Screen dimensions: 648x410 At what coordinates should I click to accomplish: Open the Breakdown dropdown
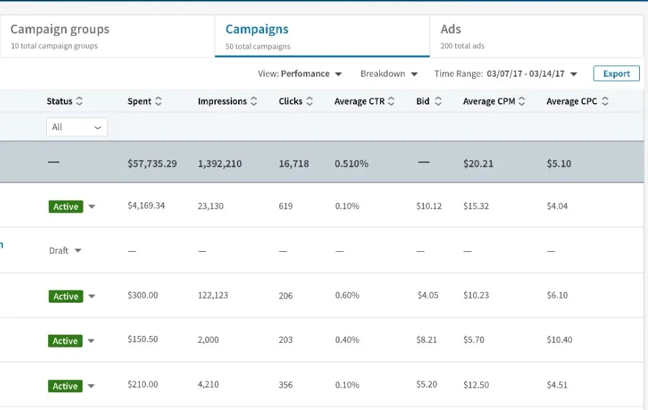click(389, 74)
